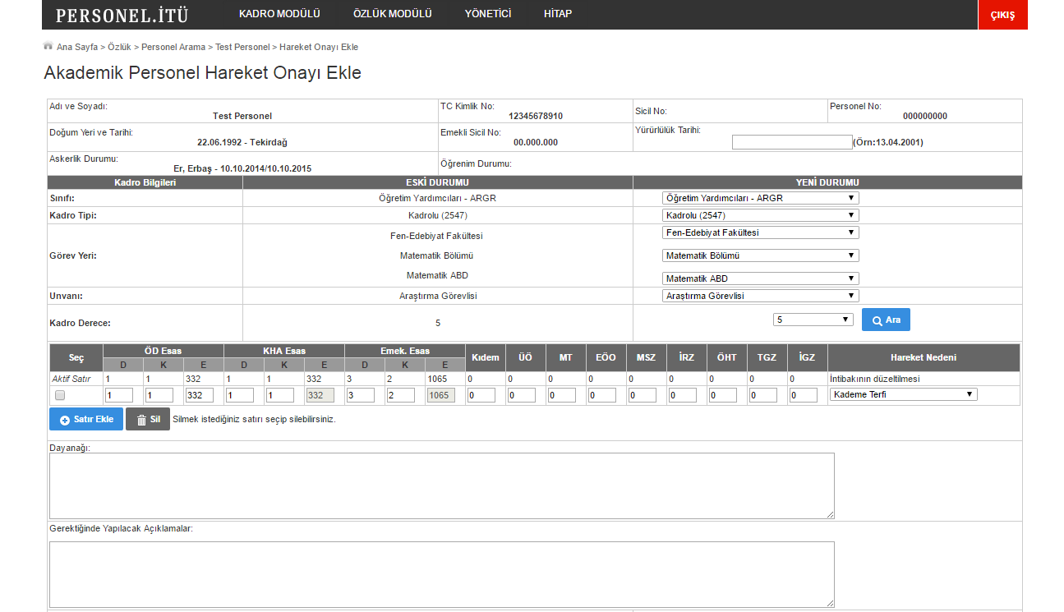Click inside the Dayanağı text area
This screenshot has width=1064, height=612.
click(442, 485)
